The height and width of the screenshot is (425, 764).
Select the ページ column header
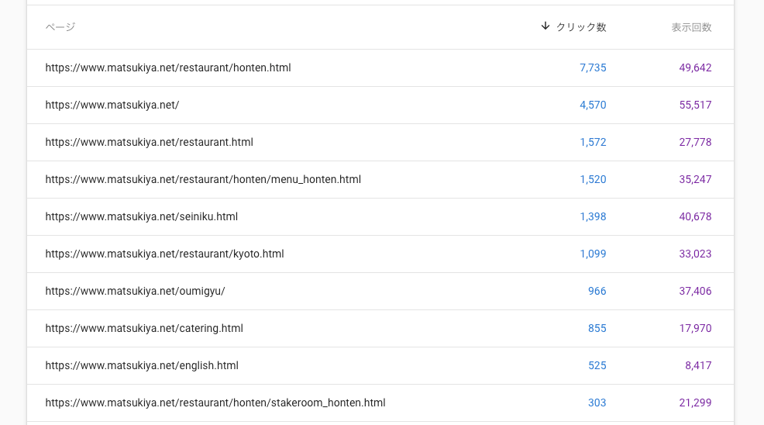[60, 27]
